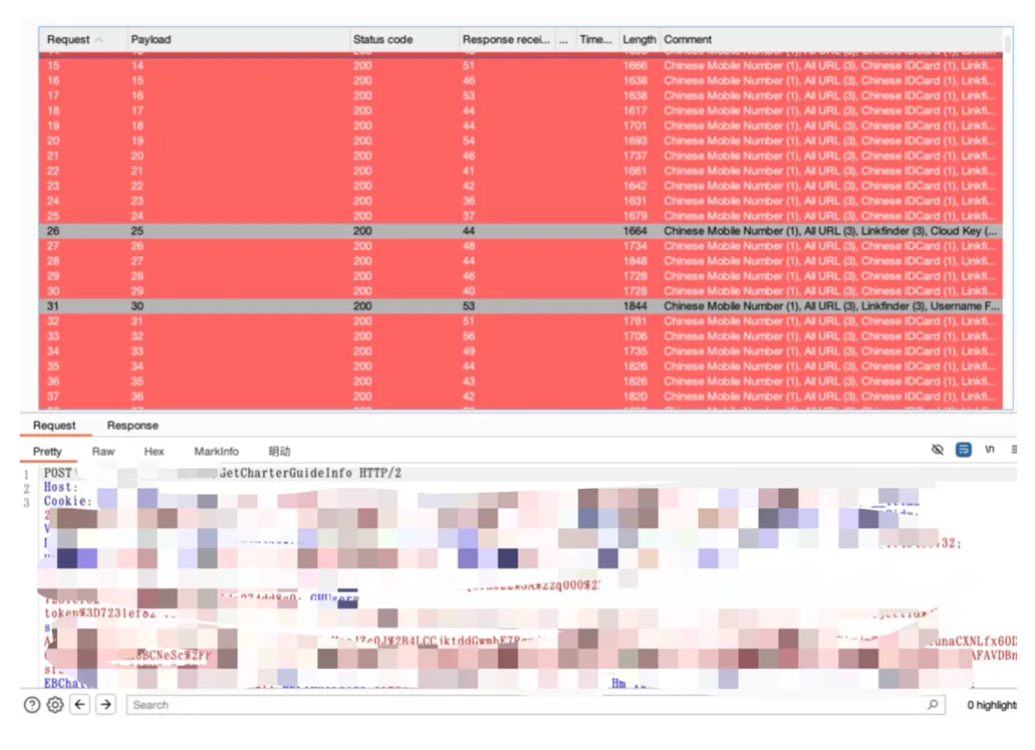The height and width of the screenshot is (750, 1035).
Task: Toggle the blue word-wrap button in editor
Action: coord(964,450)
